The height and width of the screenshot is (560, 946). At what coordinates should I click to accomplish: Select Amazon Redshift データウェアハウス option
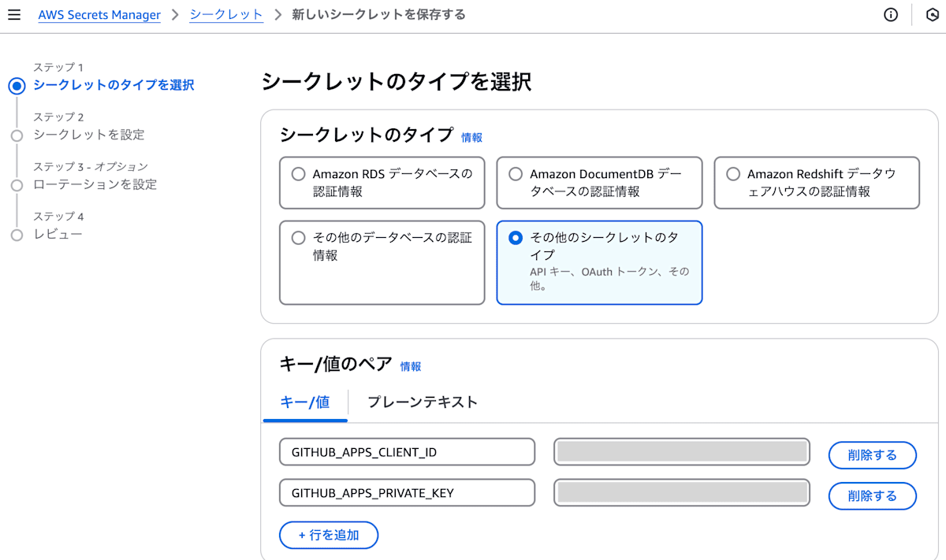(817, 182)
